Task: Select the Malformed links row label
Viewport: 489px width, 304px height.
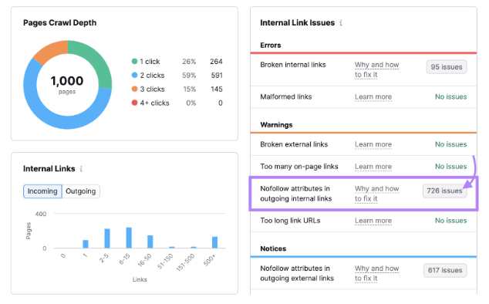Action: [286, 96]
